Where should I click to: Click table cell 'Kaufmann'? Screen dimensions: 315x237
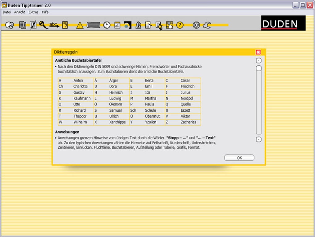coord(82,98)
